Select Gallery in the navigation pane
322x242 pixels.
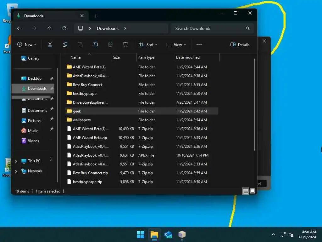(33, 58)
